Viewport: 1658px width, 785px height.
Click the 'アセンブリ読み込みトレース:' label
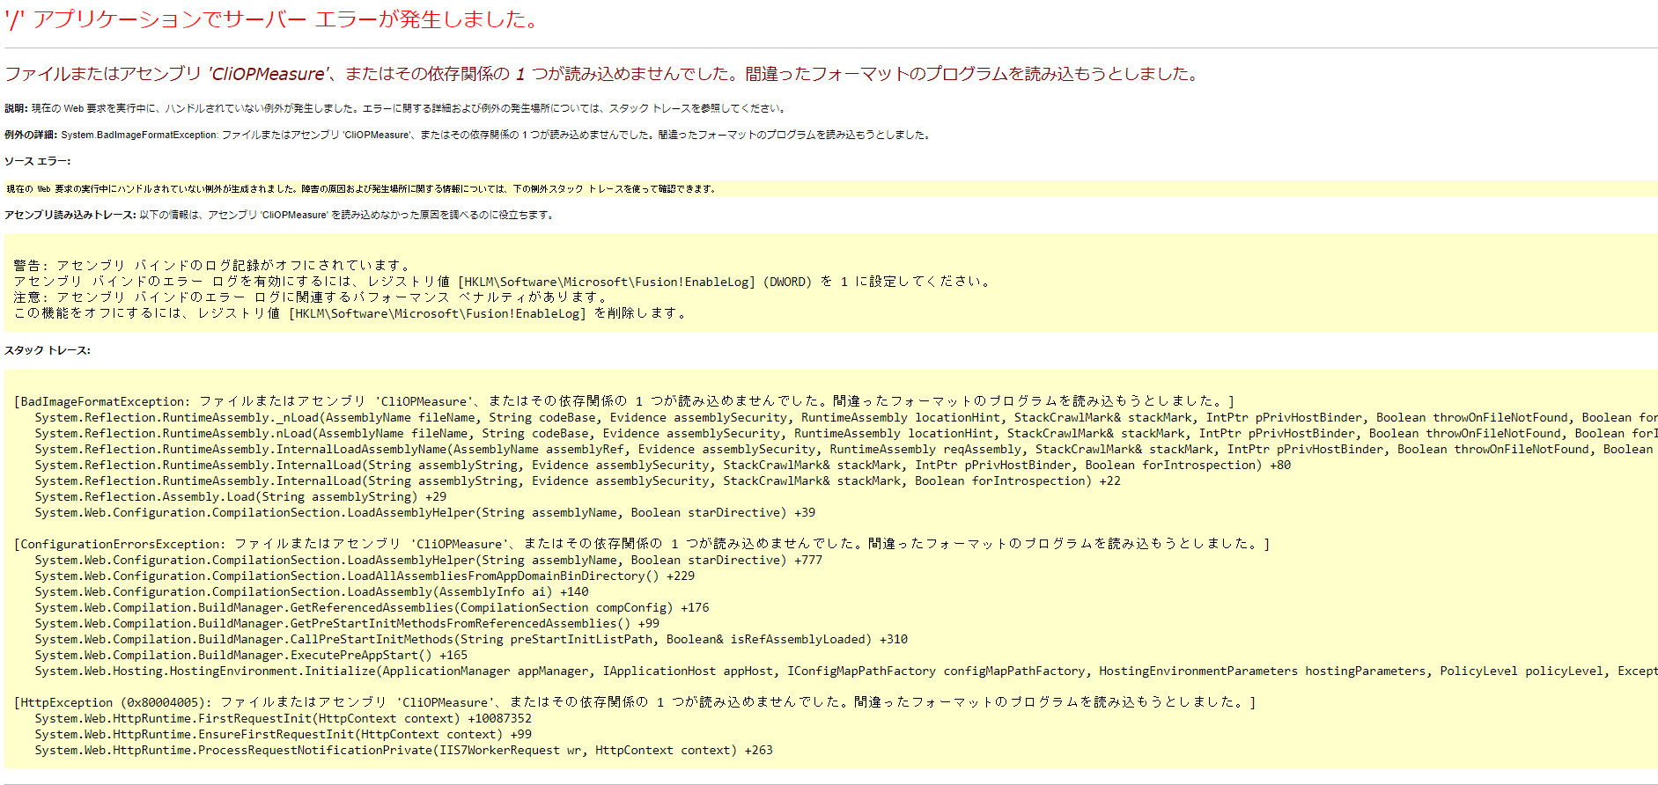click(x=70, y=215)
